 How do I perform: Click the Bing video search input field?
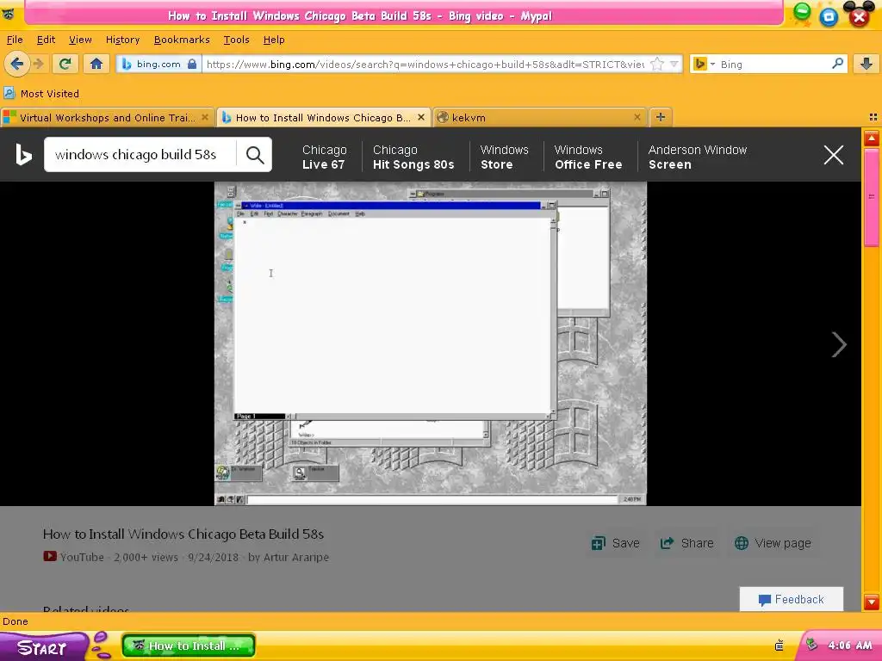coord(140,155)
